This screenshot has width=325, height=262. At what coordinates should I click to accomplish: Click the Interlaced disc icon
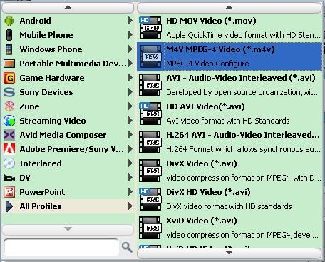click(9, 163)
